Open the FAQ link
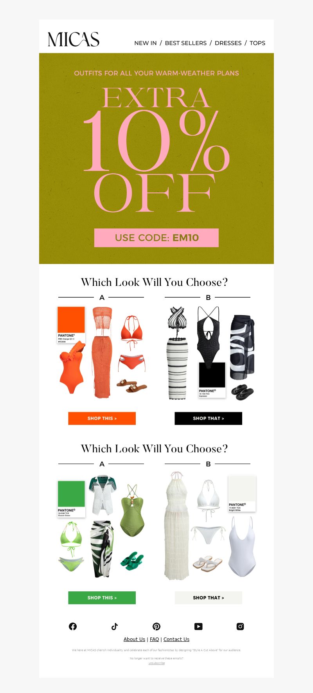 [x=155, y=639]
